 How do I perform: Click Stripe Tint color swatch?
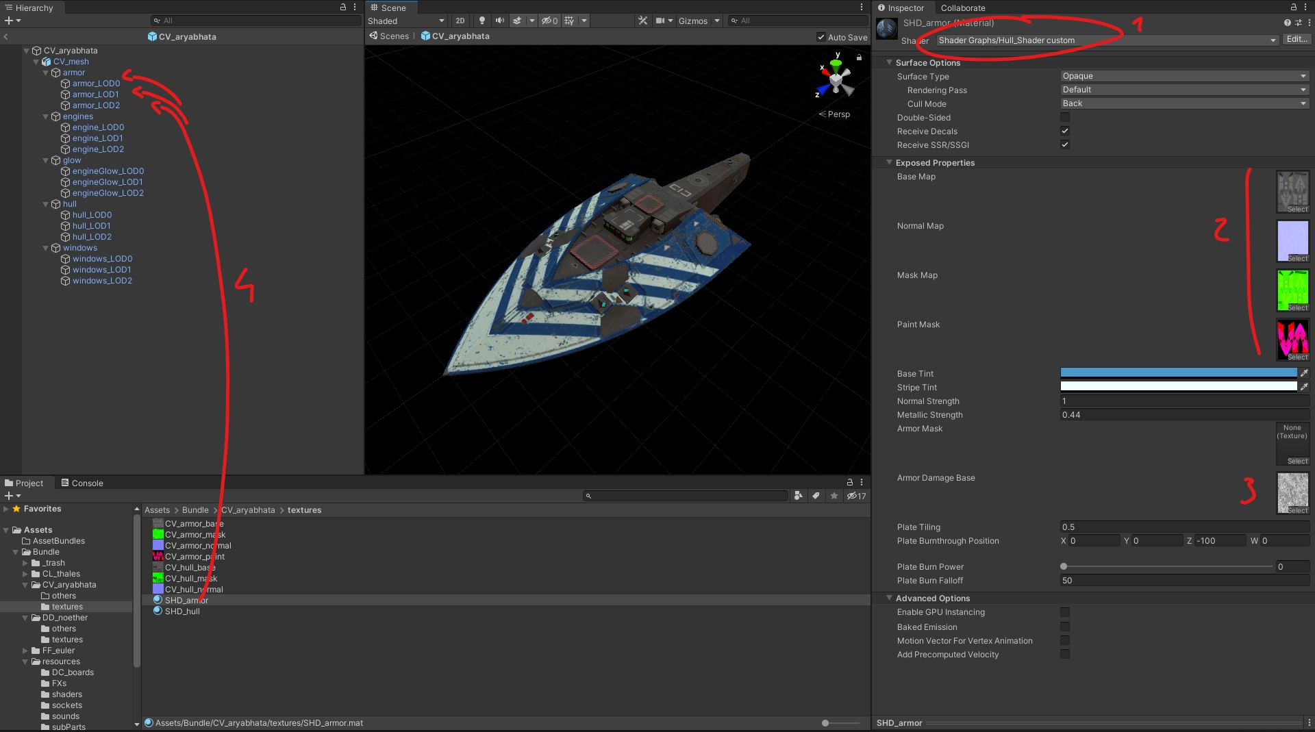1178,387
